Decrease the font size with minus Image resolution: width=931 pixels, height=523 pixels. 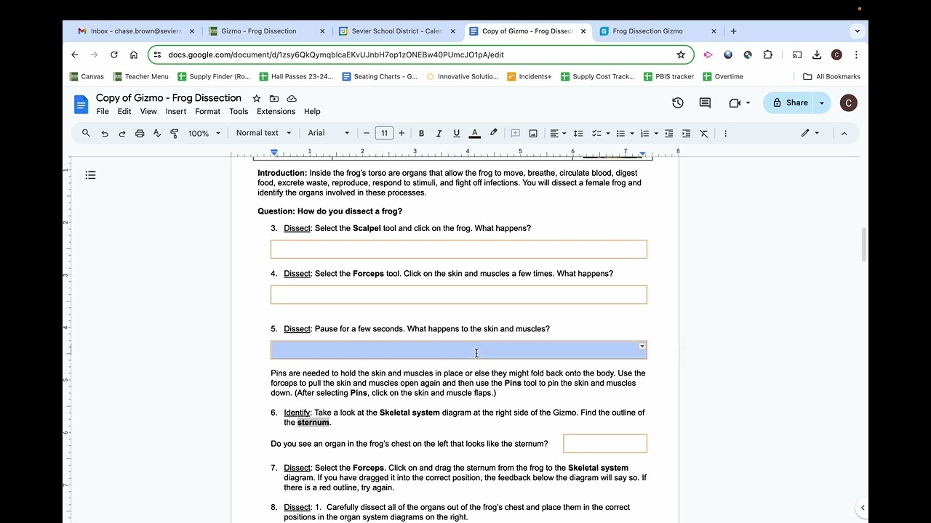pos(367,133)
